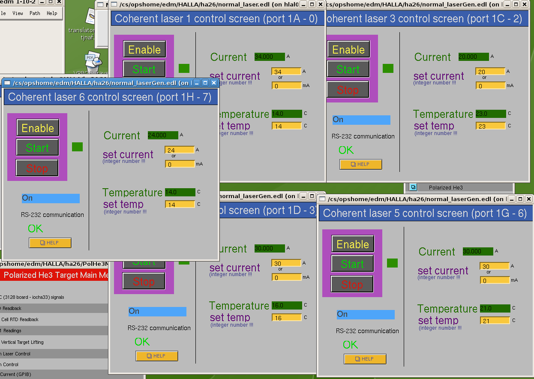
Task: Start laser 6 with the Start button
Action: [x=38, y=147]
